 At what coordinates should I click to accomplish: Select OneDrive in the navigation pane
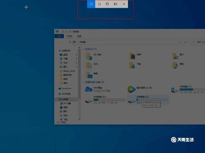point(66,89)
